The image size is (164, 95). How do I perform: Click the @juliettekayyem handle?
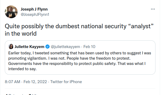pos(65,47)
